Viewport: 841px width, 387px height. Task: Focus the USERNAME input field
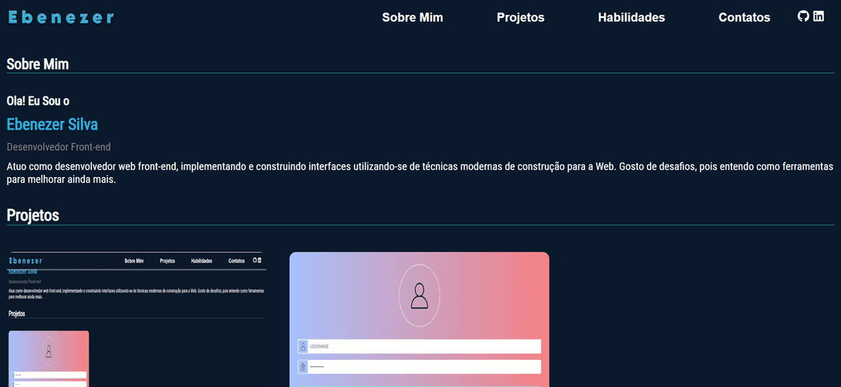424,347
